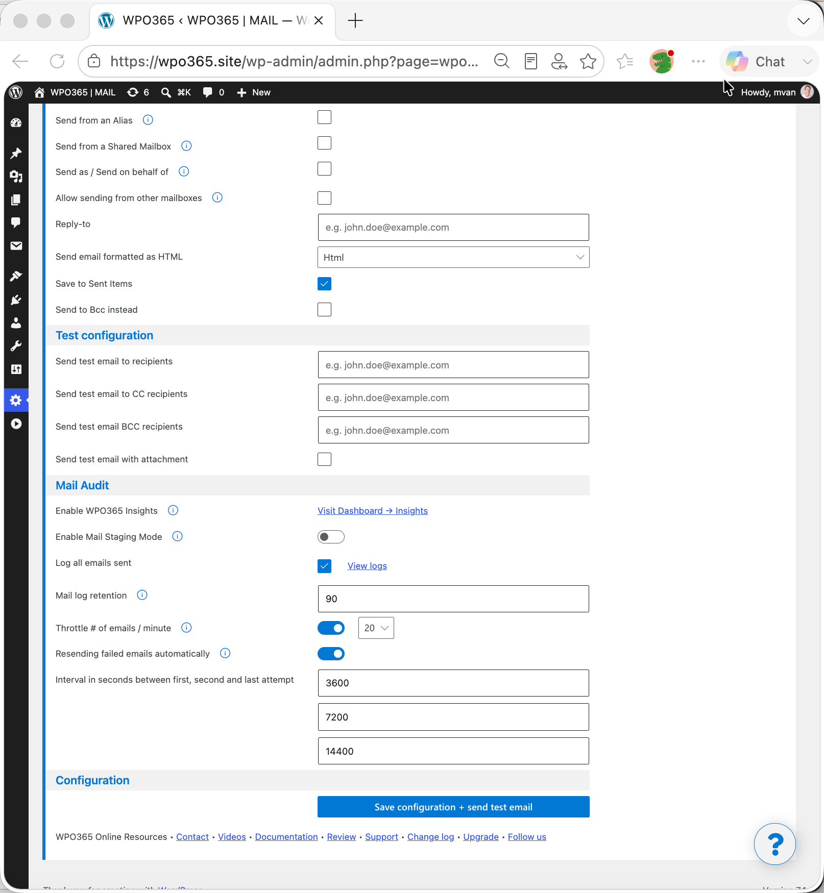
Task: Select the WPO365 | MAIL browser tab
Action: coord(212,21)
